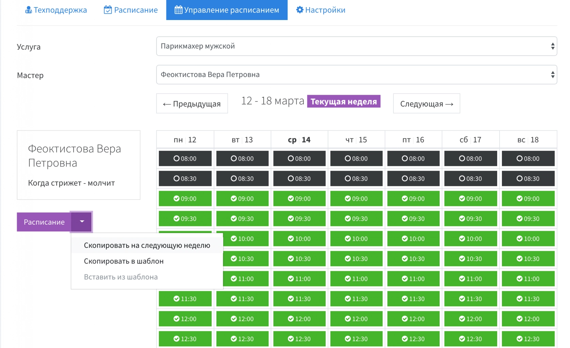Open the Мастер selection dropdown
The width and height of the screenshot is (570, 348).
tap(356, 74)
